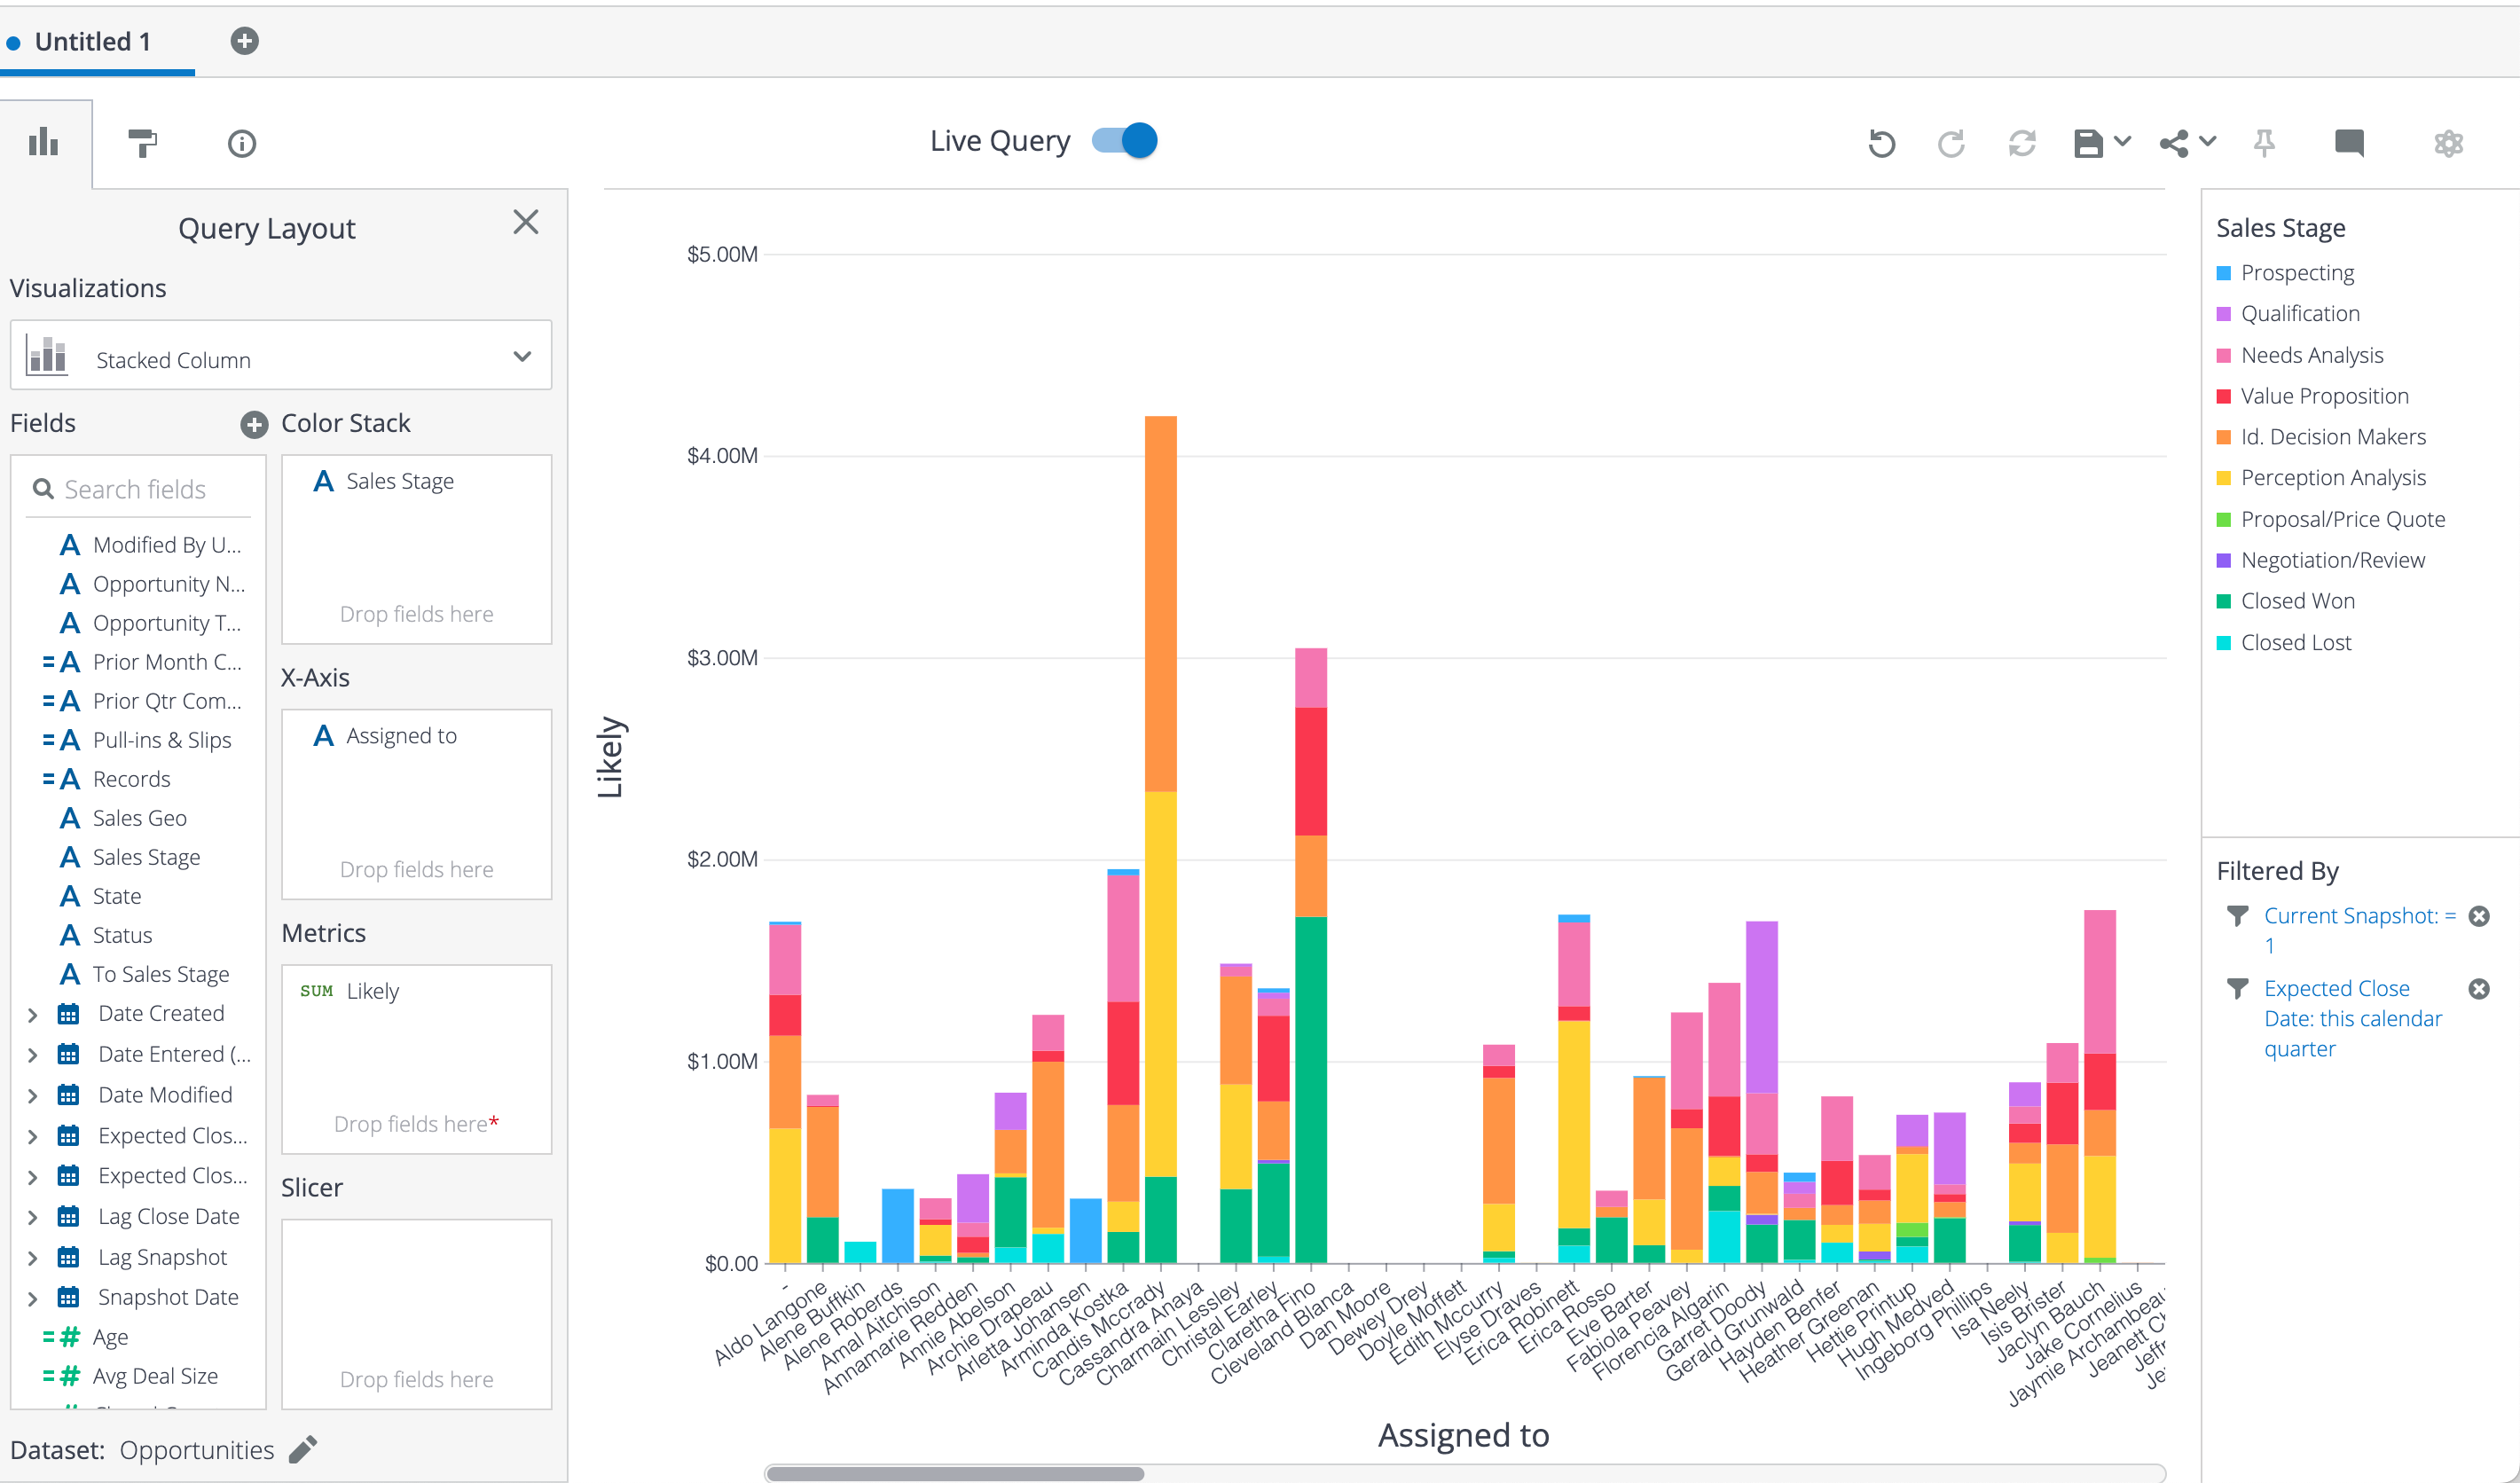Open the info panel icon
The height and width of the screenshot is (1483, 2520).
click(x=242, y=144)
